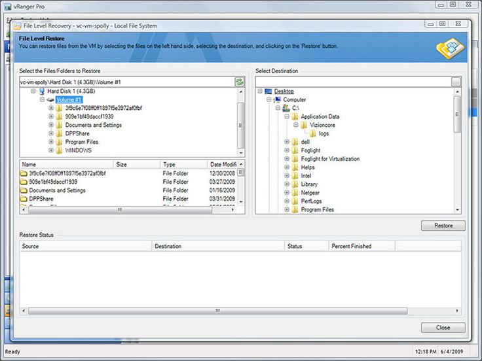Click the WINDOWS folder icon in source tree
Screen dimensions: 482x361
(59, 150)
